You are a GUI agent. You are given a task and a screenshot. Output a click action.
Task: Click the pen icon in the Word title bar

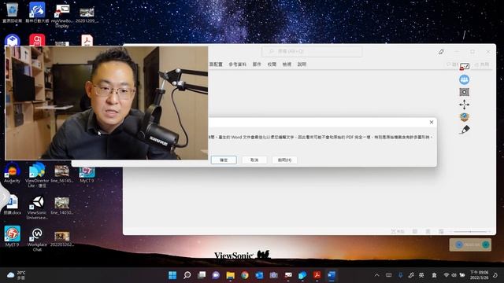coord(441,52)
